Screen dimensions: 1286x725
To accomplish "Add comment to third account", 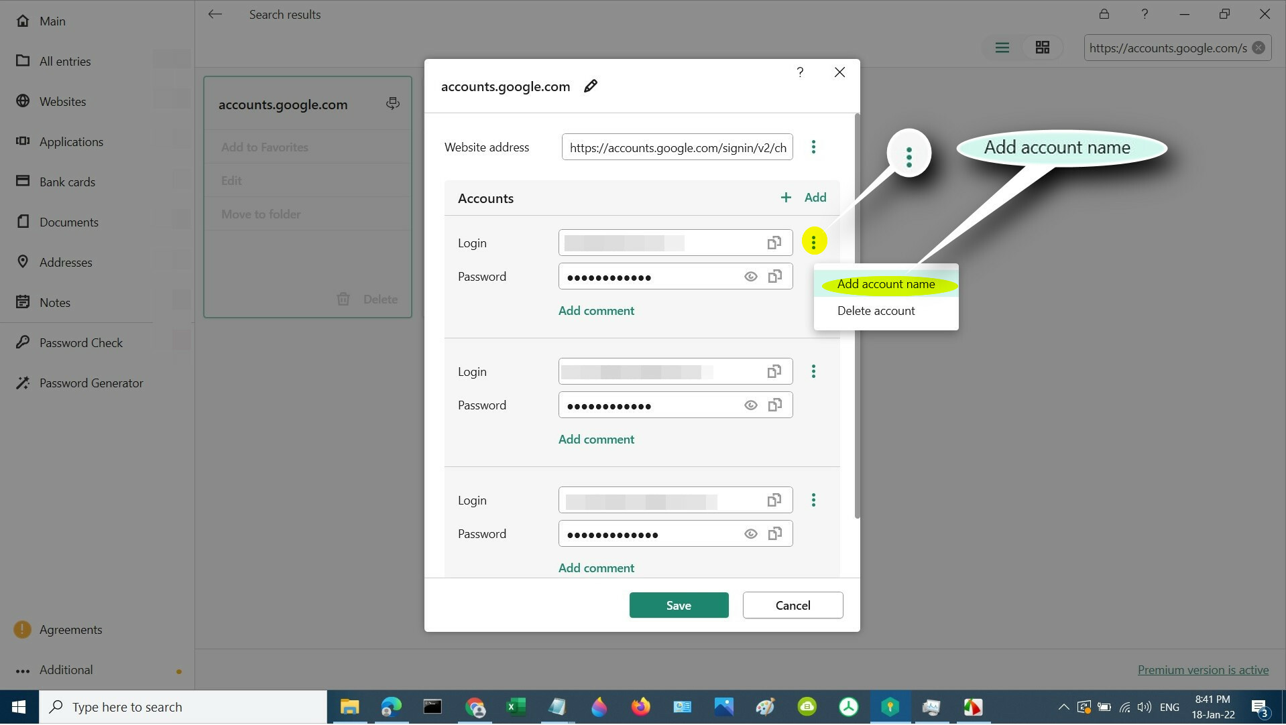I will [596, 568].
